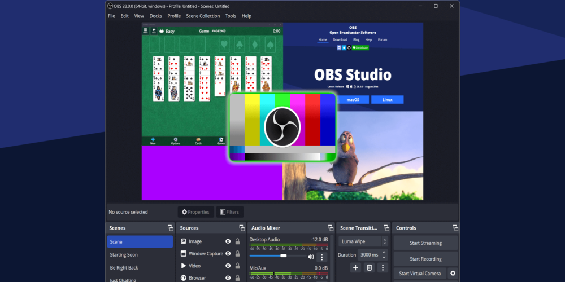This screenshot has height=282, width=565.
Task: Open source Properties button
Action: [195, 212]
